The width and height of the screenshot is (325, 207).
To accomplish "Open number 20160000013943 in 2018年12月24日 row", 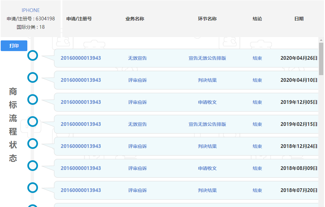I will click(x=81, y=146).
